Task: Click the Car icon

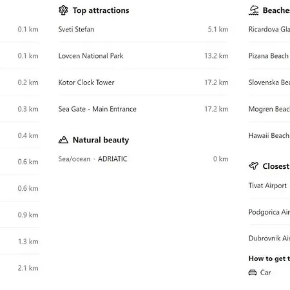Action: point(253,273)
